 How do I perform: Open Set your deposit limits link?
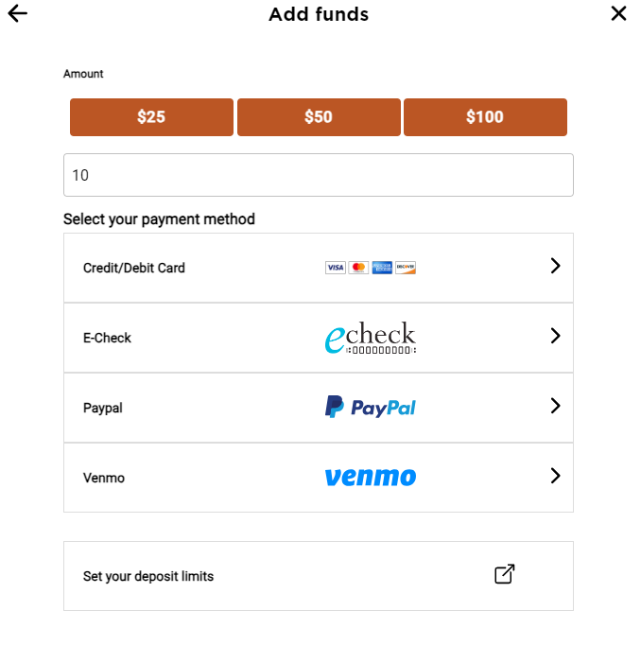point(319,576)
